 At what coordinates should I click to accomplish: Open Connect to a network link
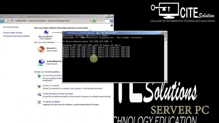pyautogui.click(x=51, y=85)
